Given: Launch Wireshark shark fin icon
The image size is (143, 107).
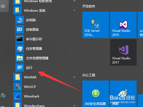Looking at the screenshot, I should pyautogui.click(x=18, y=96).
